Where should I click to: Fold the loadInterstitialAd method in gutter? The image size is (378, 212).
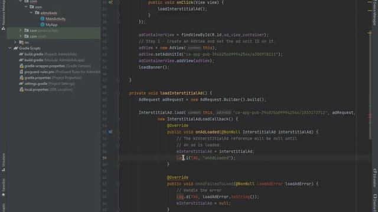[x=118, y=93]
